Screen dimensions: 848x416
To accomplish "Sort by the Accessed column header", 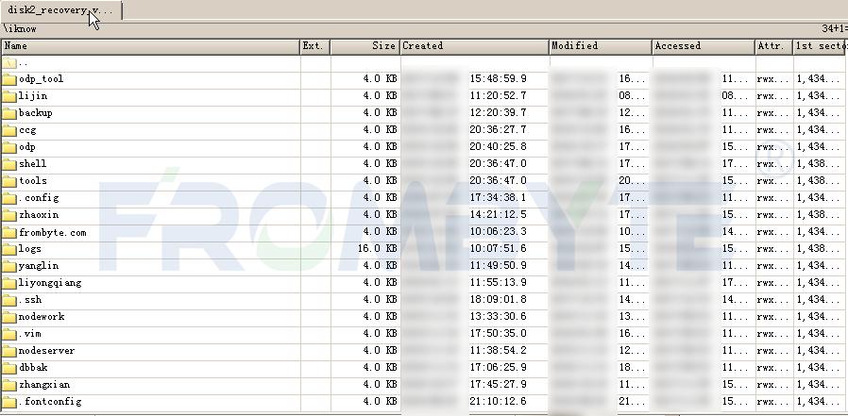I will pyautogui.click(x=704, y=46).
